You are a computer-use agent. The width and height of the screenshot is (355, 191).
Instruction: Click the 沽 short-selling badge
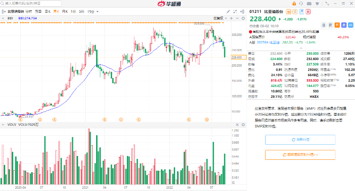pos(295,11)
